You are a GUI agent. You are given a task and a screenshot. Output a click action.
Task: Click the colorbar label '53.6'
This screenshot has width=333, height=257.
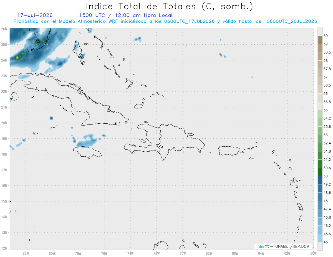(x=327, y=126)
